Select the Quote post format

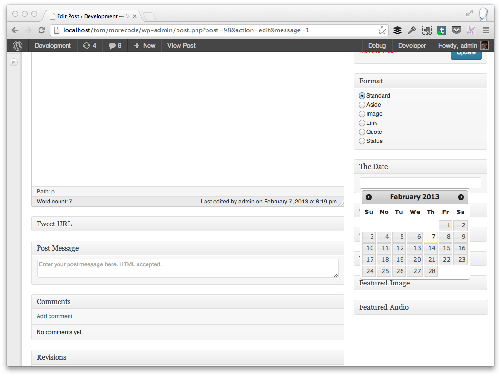tap(362, 132)
